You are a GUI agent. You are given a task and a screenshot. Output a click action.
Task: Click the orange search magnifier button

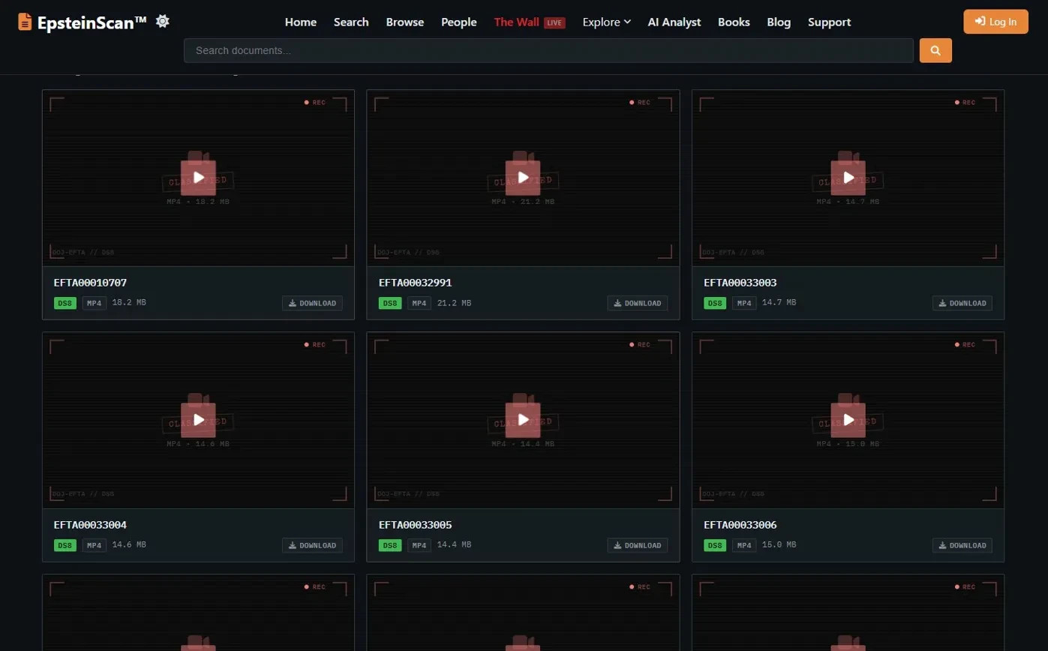point(935,50)
